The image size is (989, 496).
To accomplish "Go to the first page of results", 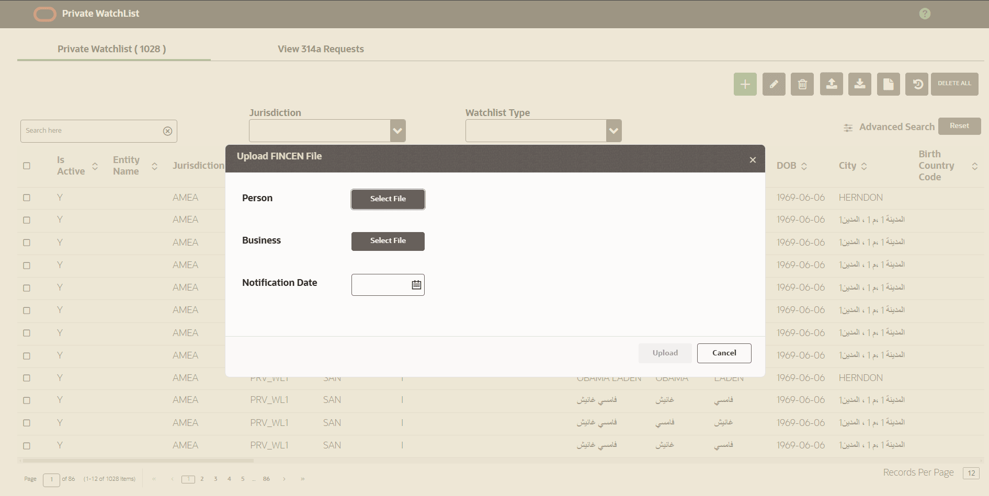I will pyautogui.click(x=154, y=479).
